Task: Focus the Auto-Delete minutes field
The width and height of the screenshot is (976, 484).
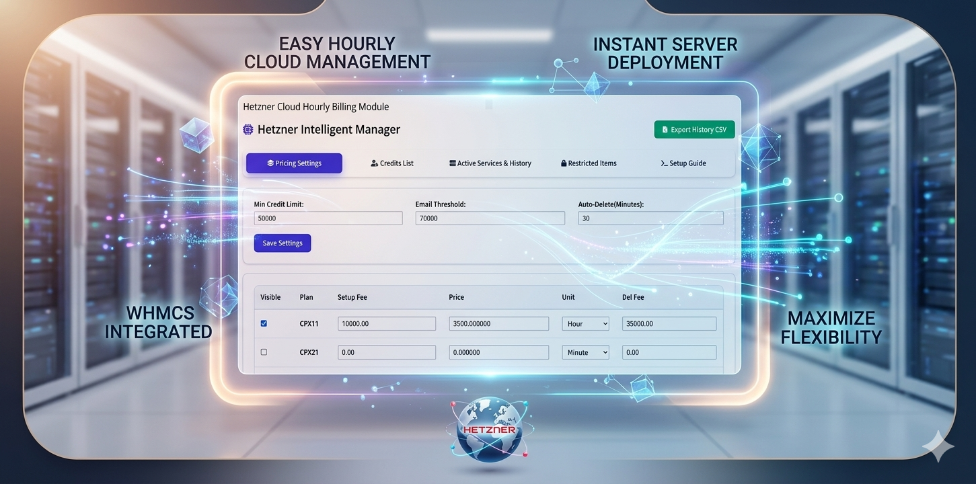Action: (650, 218)
